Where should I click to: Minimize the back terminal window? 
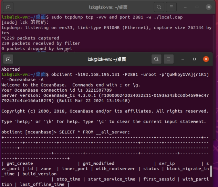pyautogui.click(x=185, y=7)
